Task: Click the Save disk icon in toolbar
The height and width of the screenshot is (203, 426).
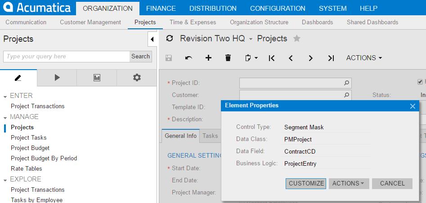Action: pos(169,58)
